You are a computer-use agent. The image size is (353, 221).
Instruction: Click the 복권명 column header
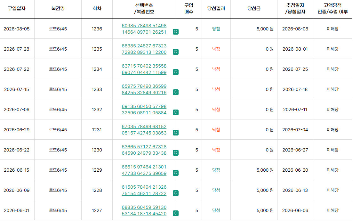58,9
